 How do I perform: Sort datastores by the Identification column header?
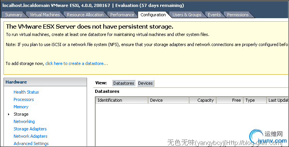point(122,100)
